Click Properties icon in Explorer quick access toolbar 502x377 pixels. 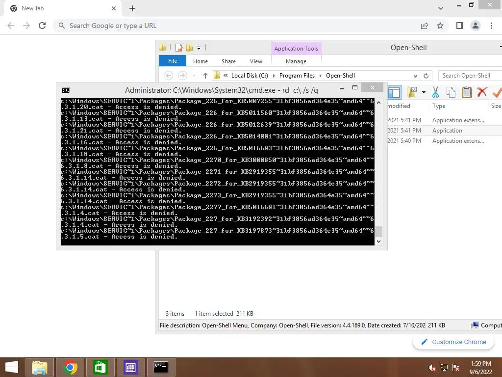179,48
